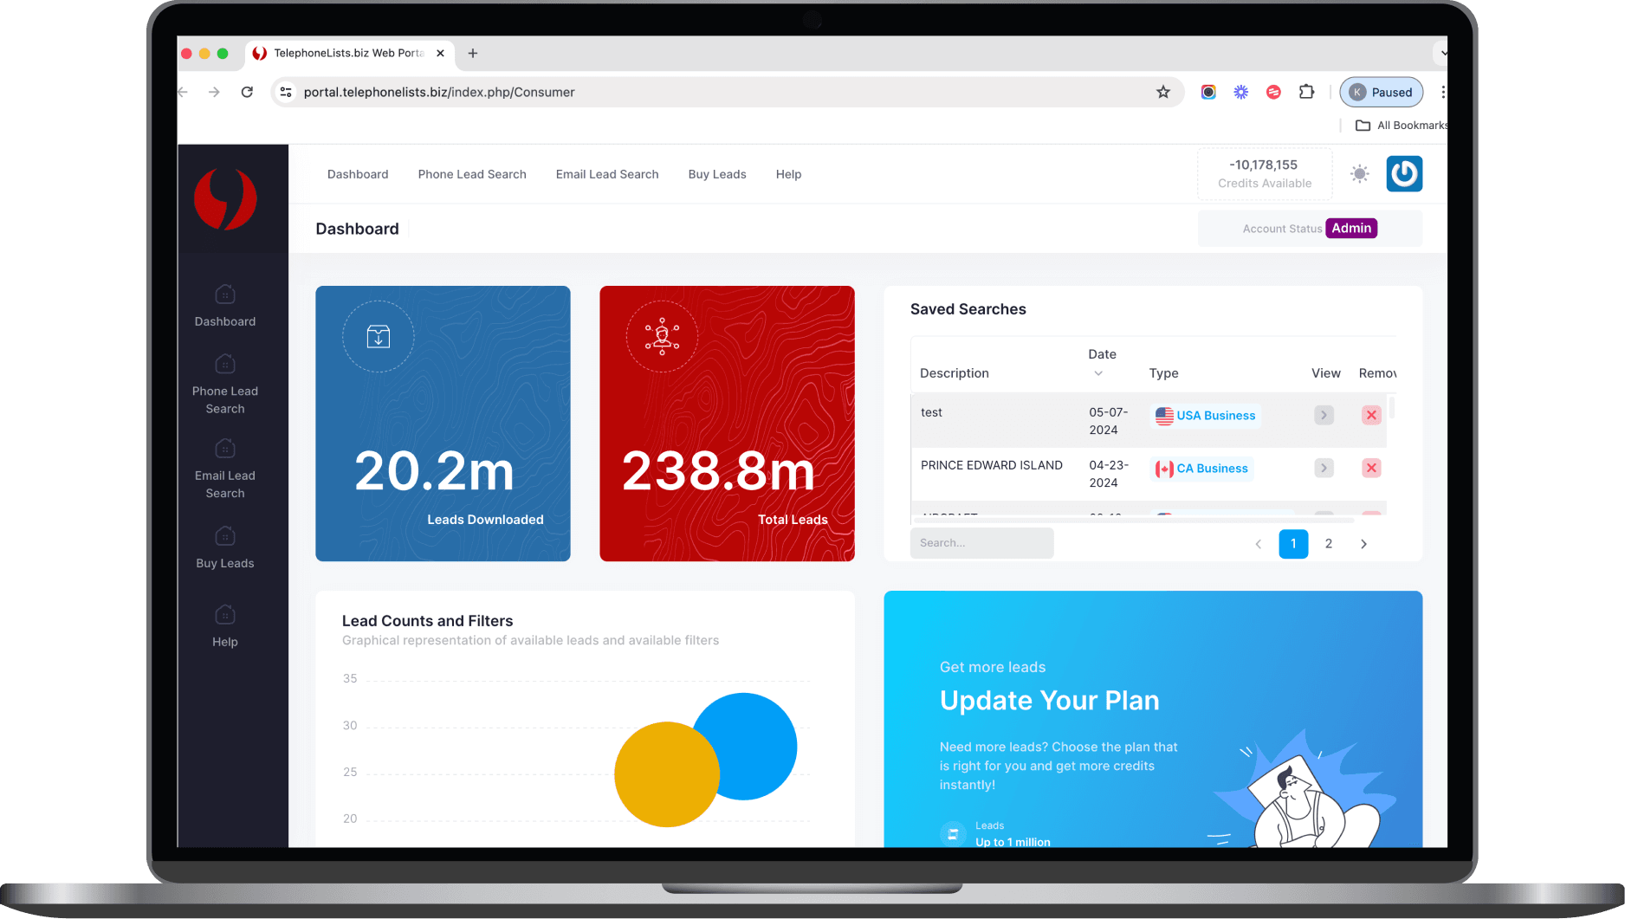
Task: Toggle light theme with the sun icon
Action: [x=1360, y=174]
